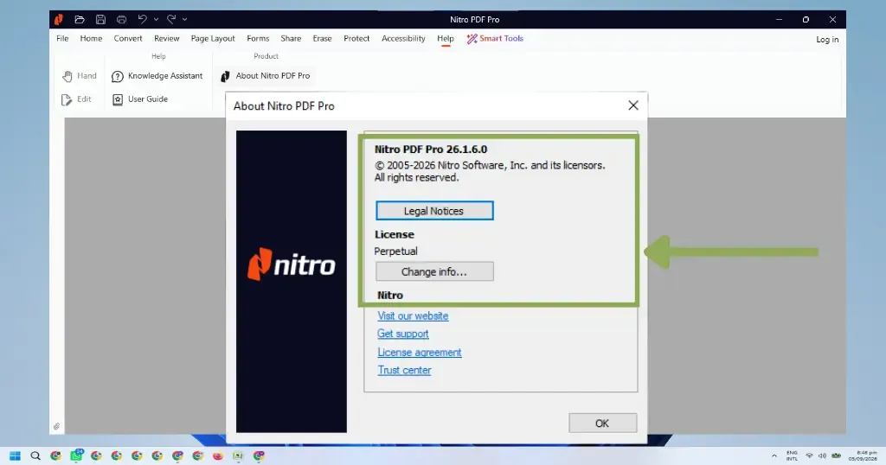Image resolution: width=886 pixels, height=465 pixels.
Task: Save the document using the floppy disk icon
Action: (100, 19)
